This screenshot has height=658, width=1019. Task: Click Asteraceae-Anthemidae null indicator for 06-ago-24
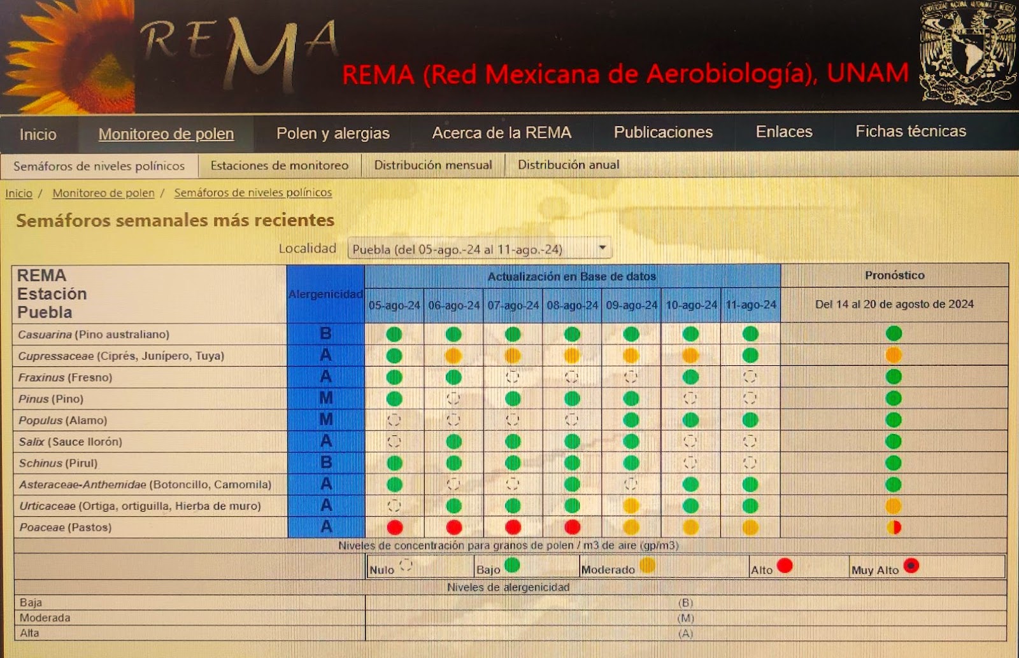click(x=453, y=484)
